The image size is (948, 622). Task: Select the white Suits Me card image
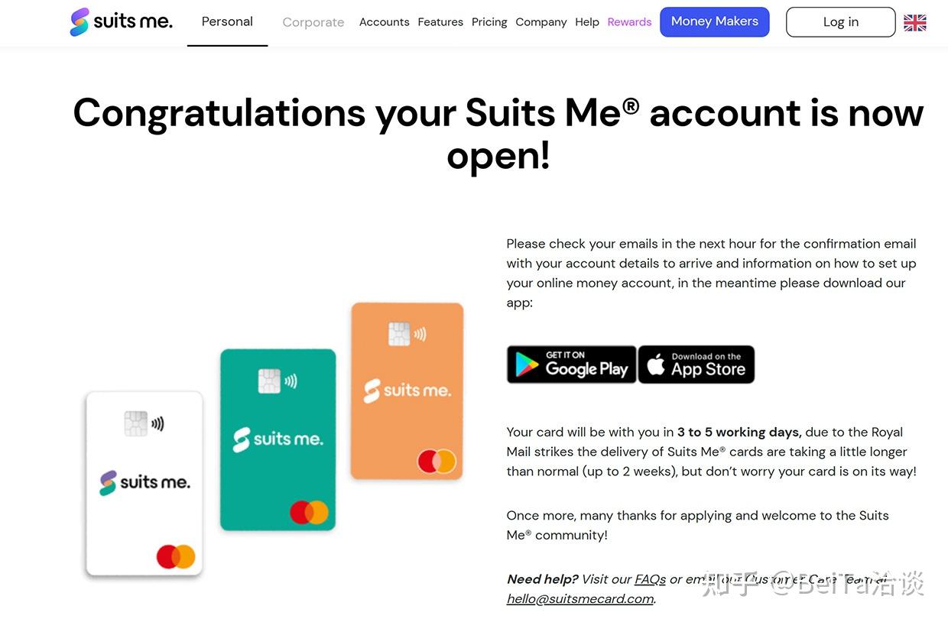click(x=144, y=483)
